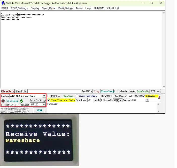Open the Verify None dropdown

tap(147, 100)
